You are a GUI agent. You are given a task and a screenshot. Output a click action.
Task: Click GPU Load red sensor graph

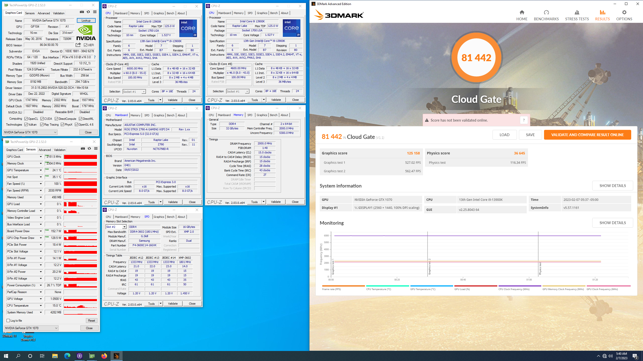click(x=80, y=204)
